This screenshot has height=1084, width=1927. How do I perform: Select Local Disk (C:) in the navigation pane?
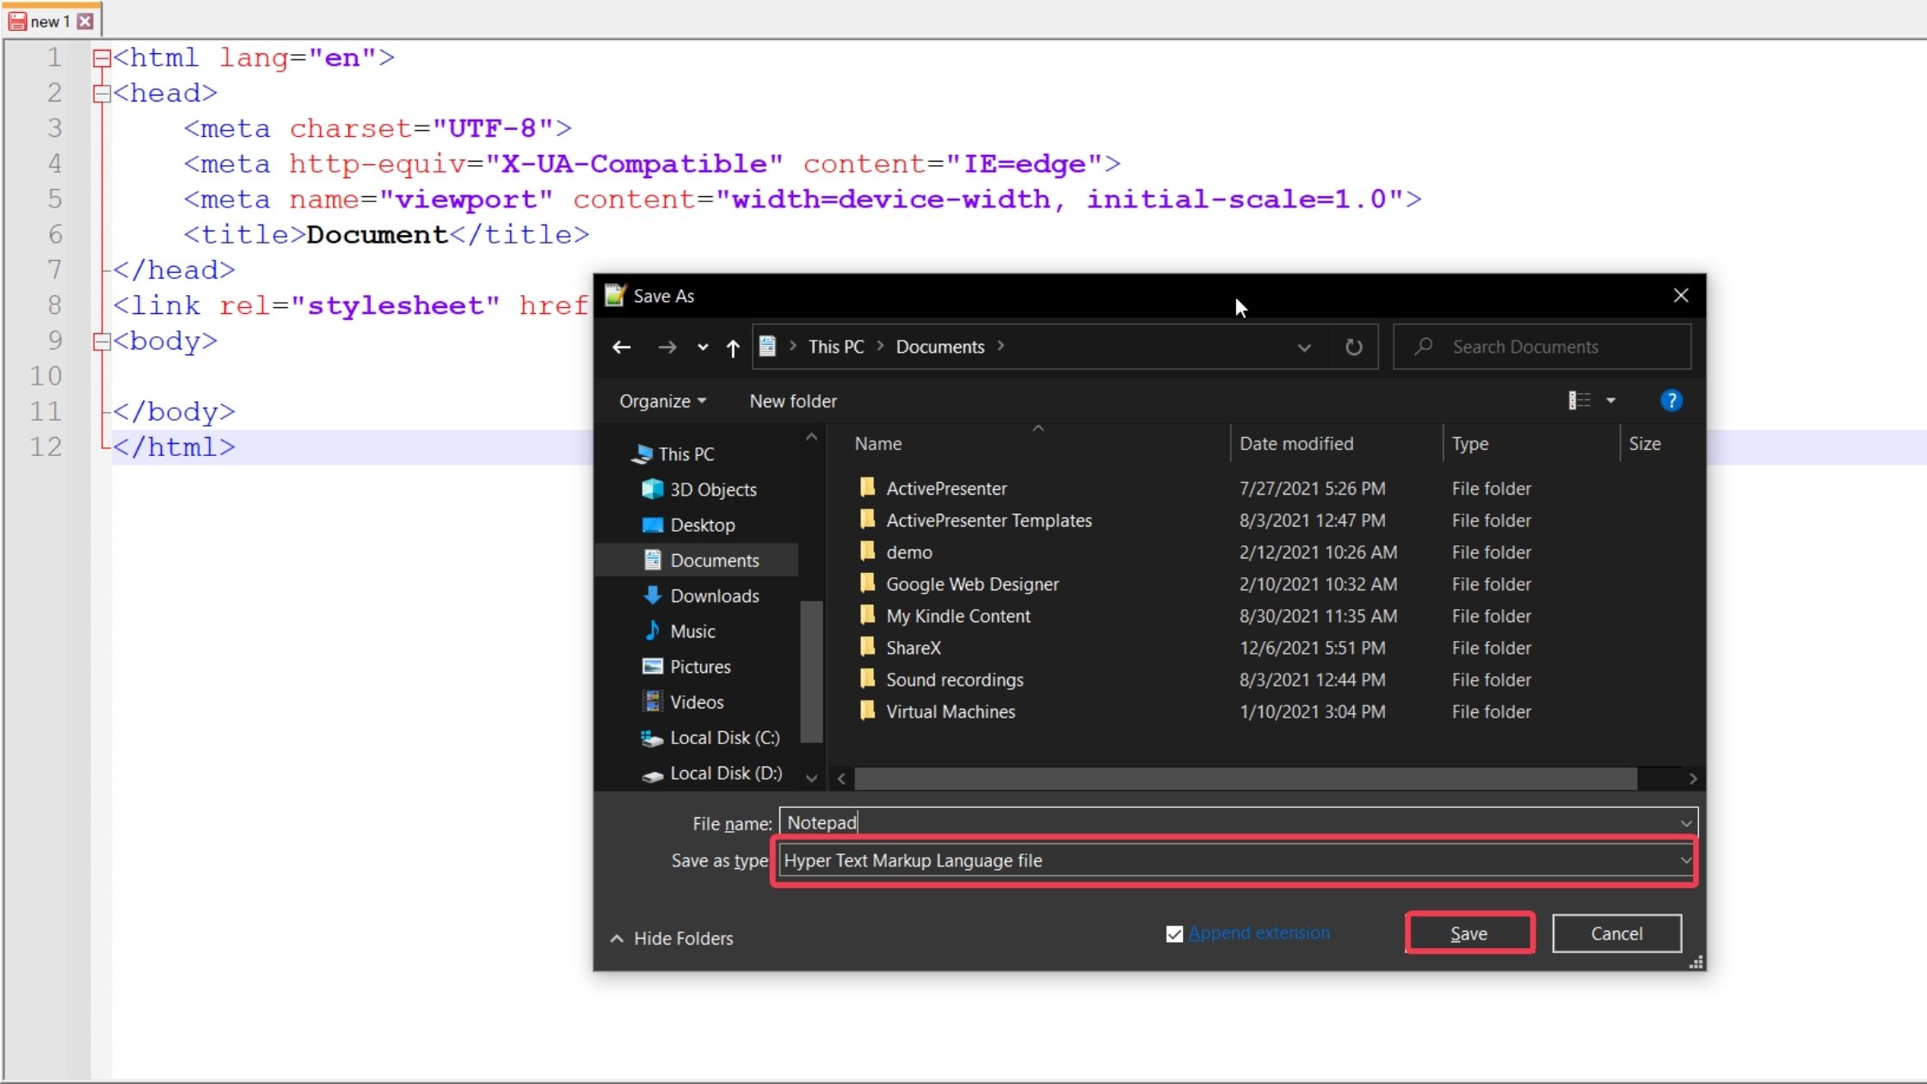[x=724, y=737]
